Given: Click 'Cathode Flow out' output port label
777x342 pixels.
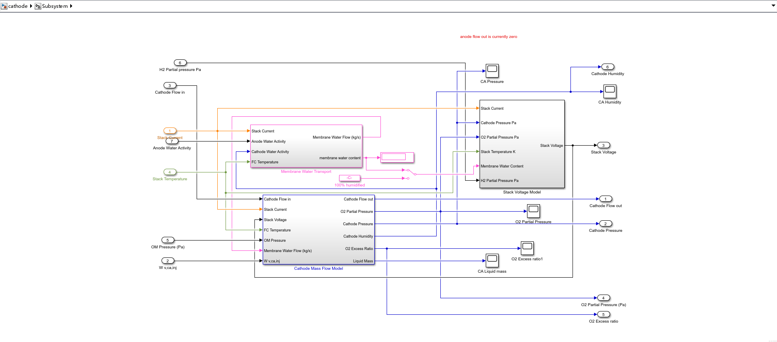Looking at the screenshot, I should (358, 199).
